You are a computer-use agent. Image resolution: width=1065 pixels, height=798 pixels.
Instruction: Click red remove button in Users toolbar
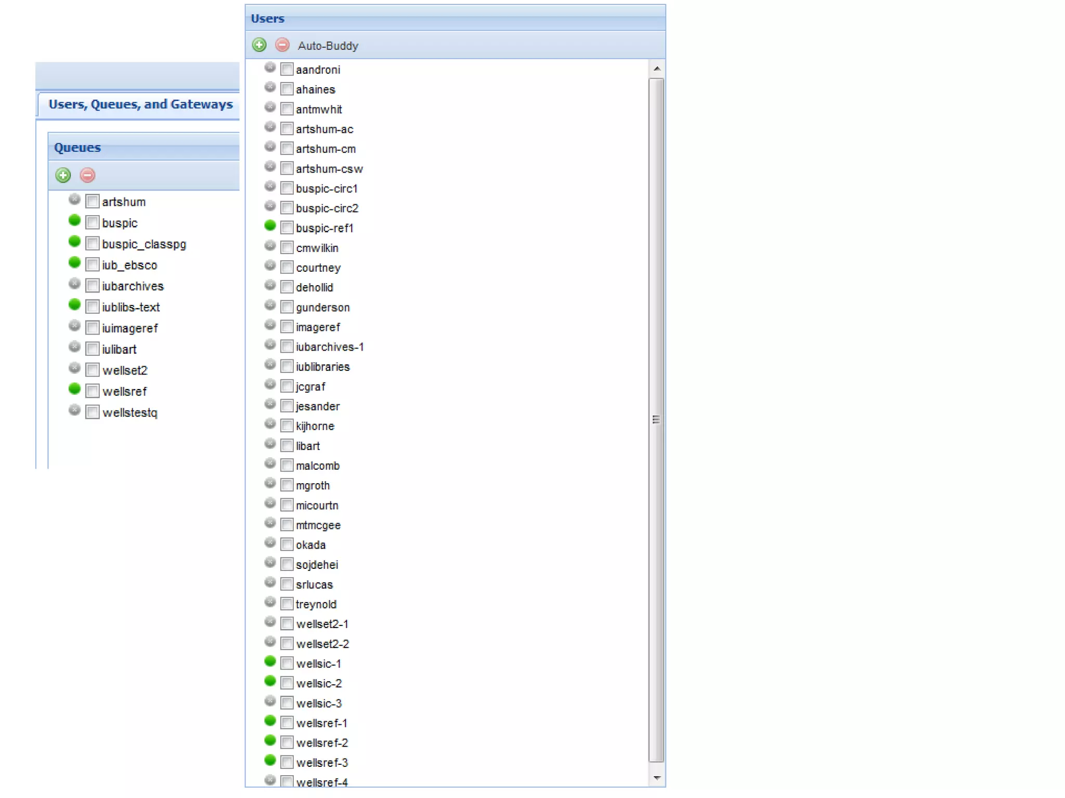point(282,45)
